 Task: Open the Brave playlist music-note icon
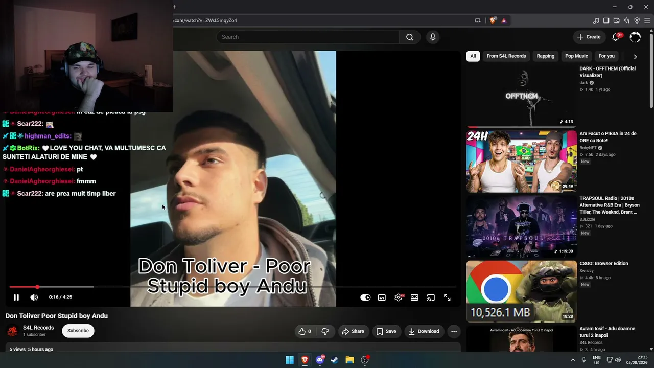[596, 20]
